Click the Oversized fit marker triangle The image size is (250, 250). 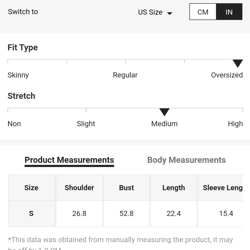click(x=237, y=63)
